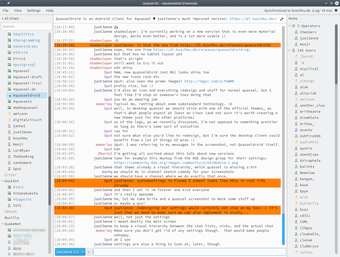The image size is (340, 257).
Task: Select the ##programming channel
Action: tap(26, 40)
